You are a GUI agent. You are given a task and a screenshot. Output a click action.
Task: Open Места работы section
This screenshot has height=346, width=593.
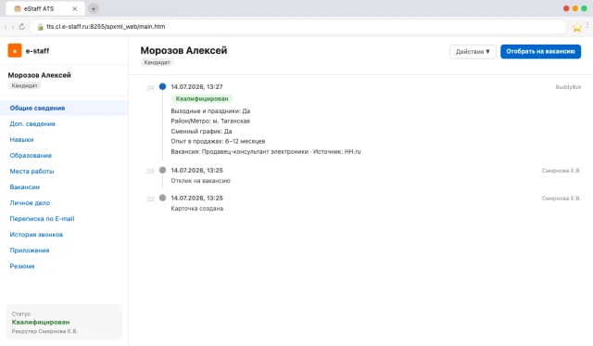32,172
